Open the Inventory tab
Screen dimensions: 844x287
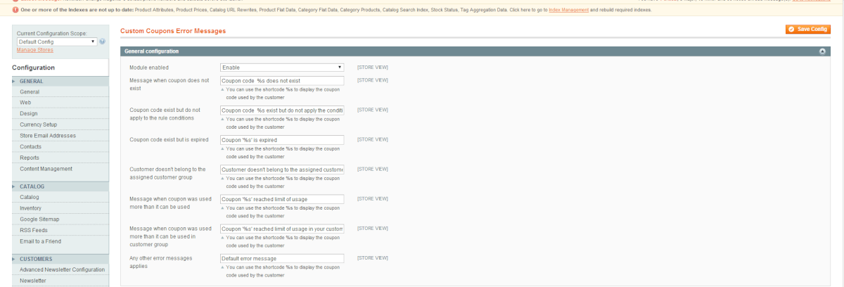tap(60, 208)
